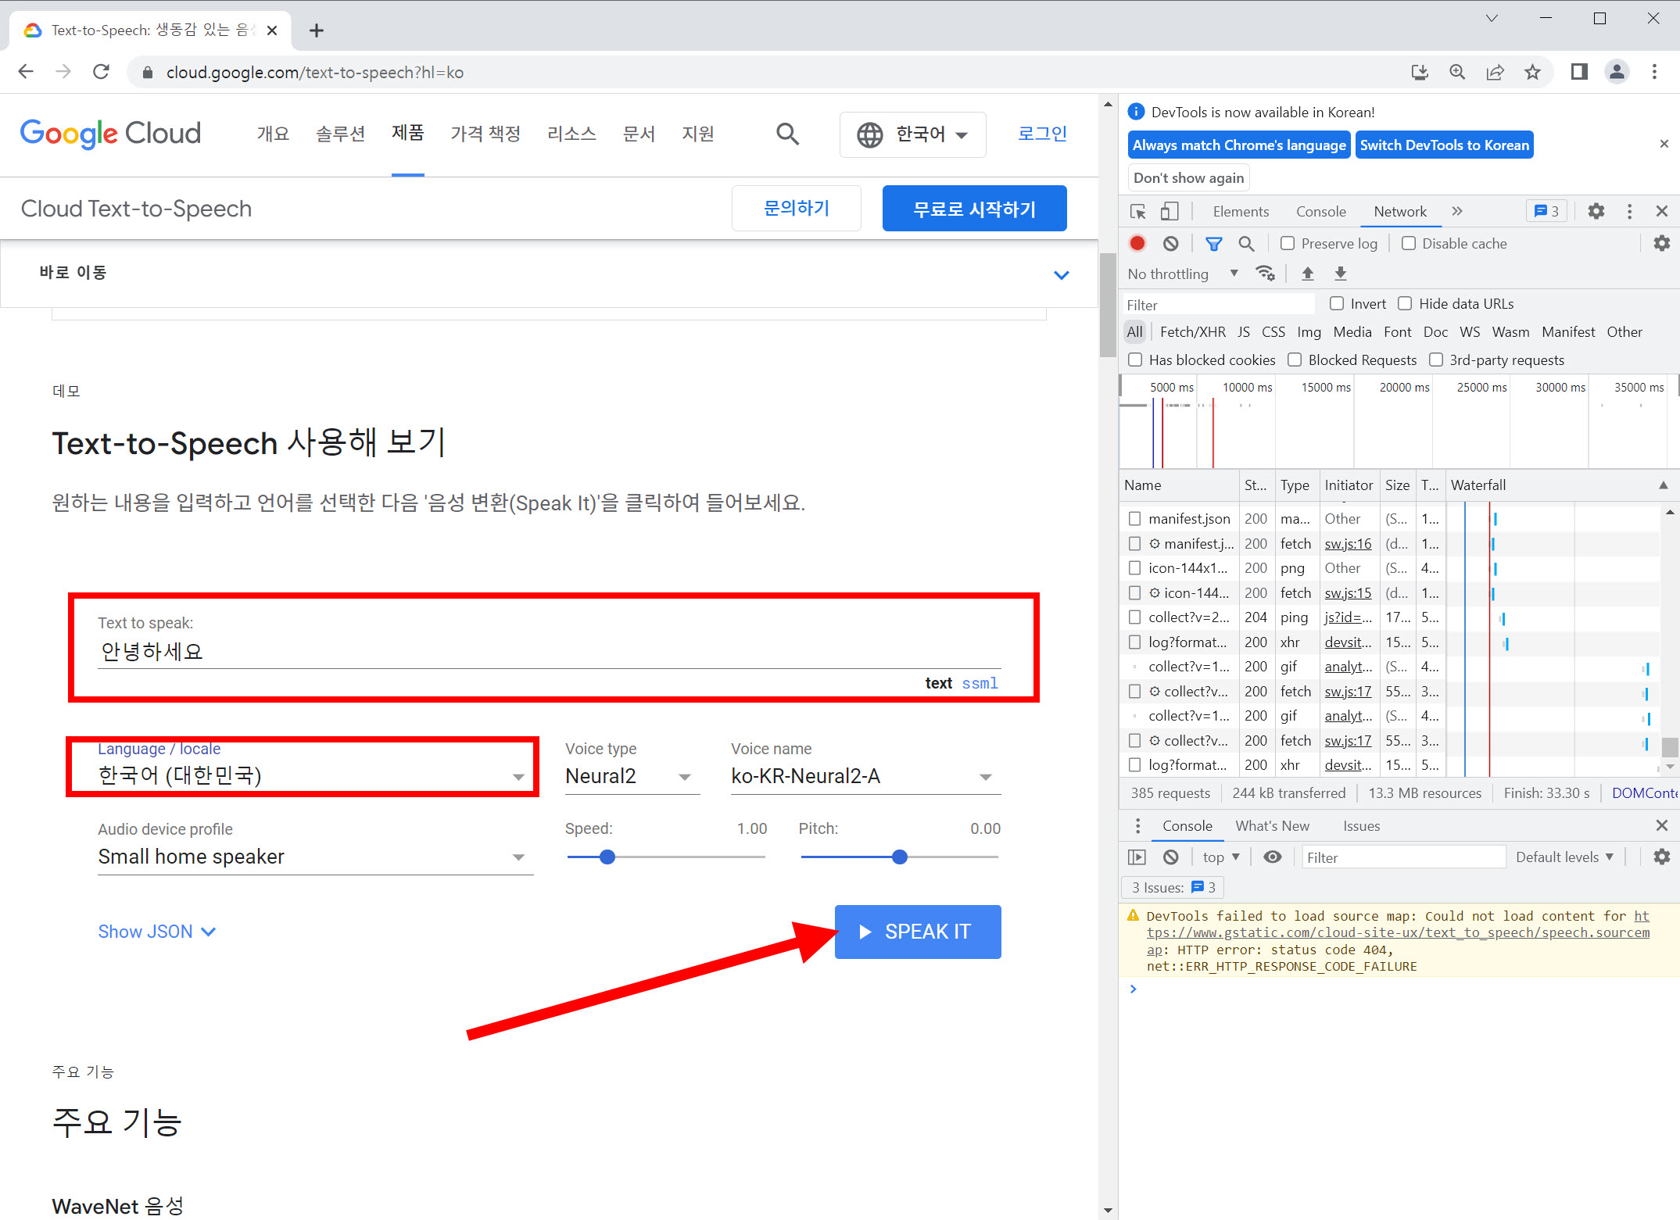Switch to the Elements DevTools tab

pyautogui.click(x=1240, y=211)
